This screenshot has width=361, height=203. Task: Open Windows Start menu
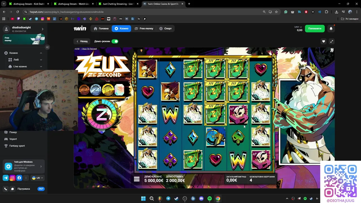coord(143,198)
